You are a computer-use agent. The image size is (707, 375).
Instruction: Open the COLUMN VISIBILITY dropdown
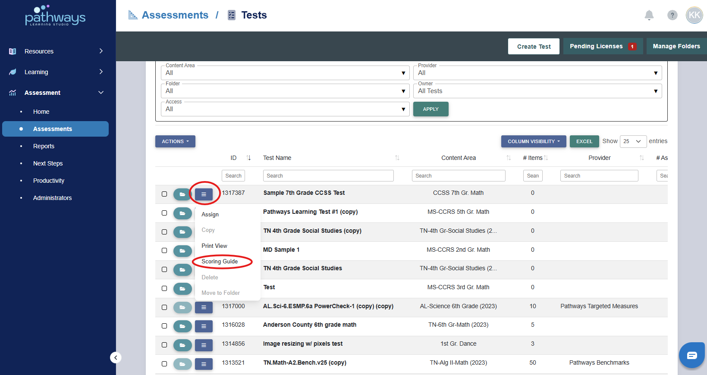click(534, 141)
